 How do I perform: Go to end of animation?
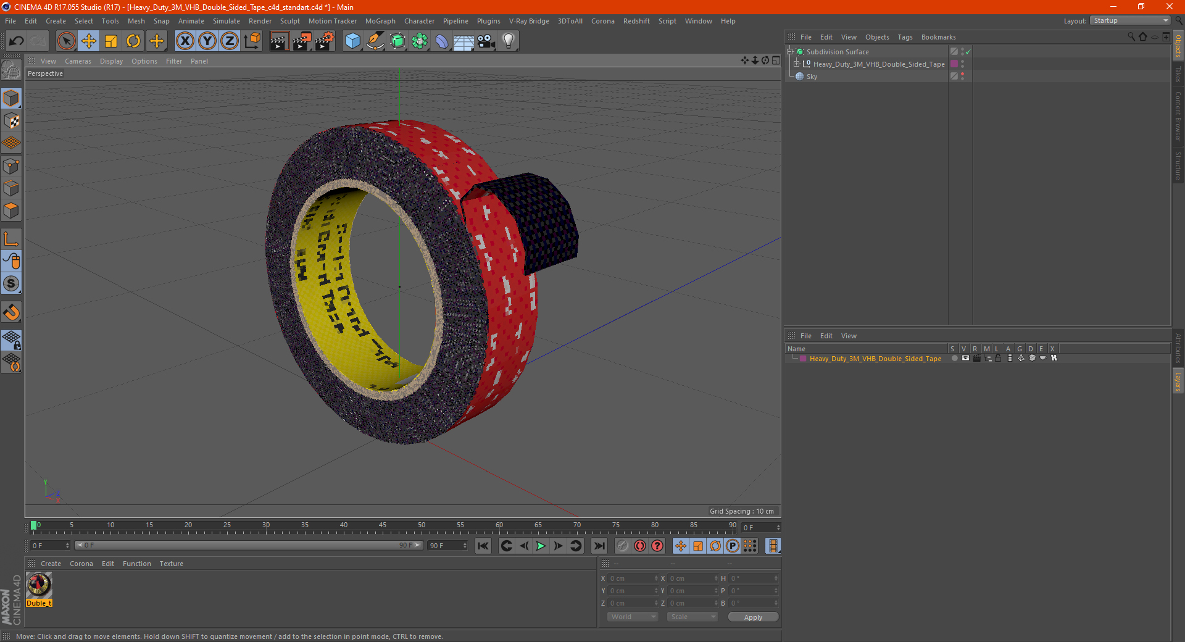(x=599, y=546)
